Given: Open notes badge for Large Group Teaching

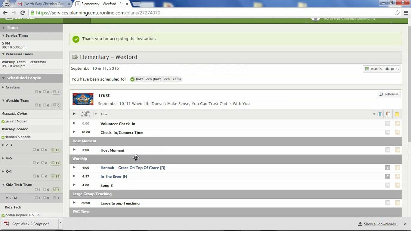Looking at the screenshot, I should click(x=397, y=203).
